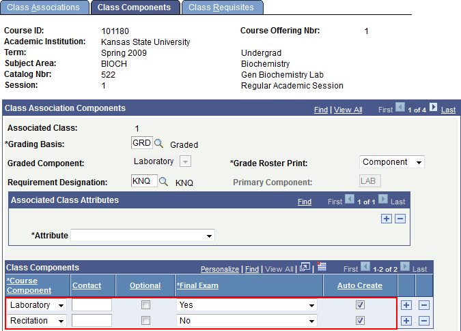The image size is (461, 331).
Task: Show next Associated Class Attributes row
Action: (x=383, y=200)
